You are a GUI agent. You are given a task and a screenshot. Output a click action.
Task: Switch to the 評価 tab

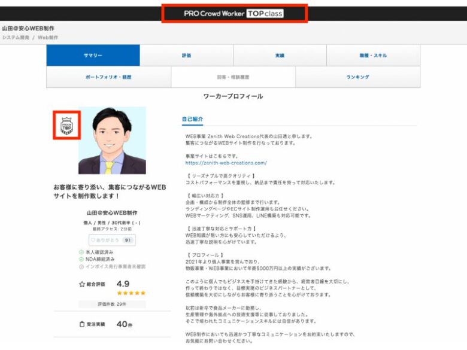coord(186,56)
